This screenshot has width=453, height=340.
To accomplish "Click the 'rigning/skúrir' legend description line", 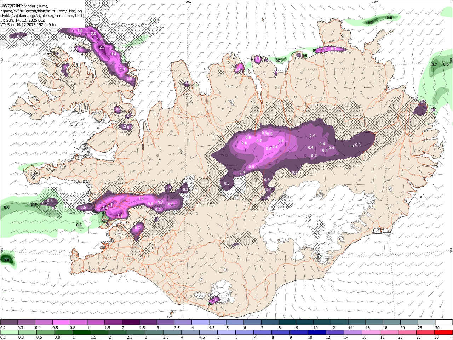I will click(41, 11).
